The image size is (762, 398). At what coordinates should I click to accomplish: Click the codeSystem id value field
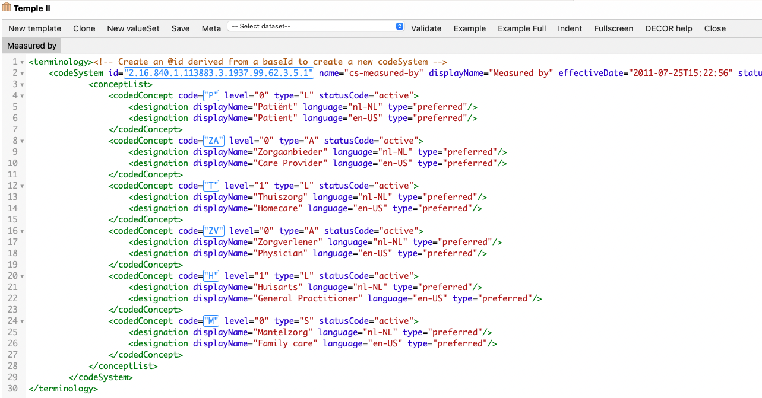pyautogui.click(x=219, y=73)
